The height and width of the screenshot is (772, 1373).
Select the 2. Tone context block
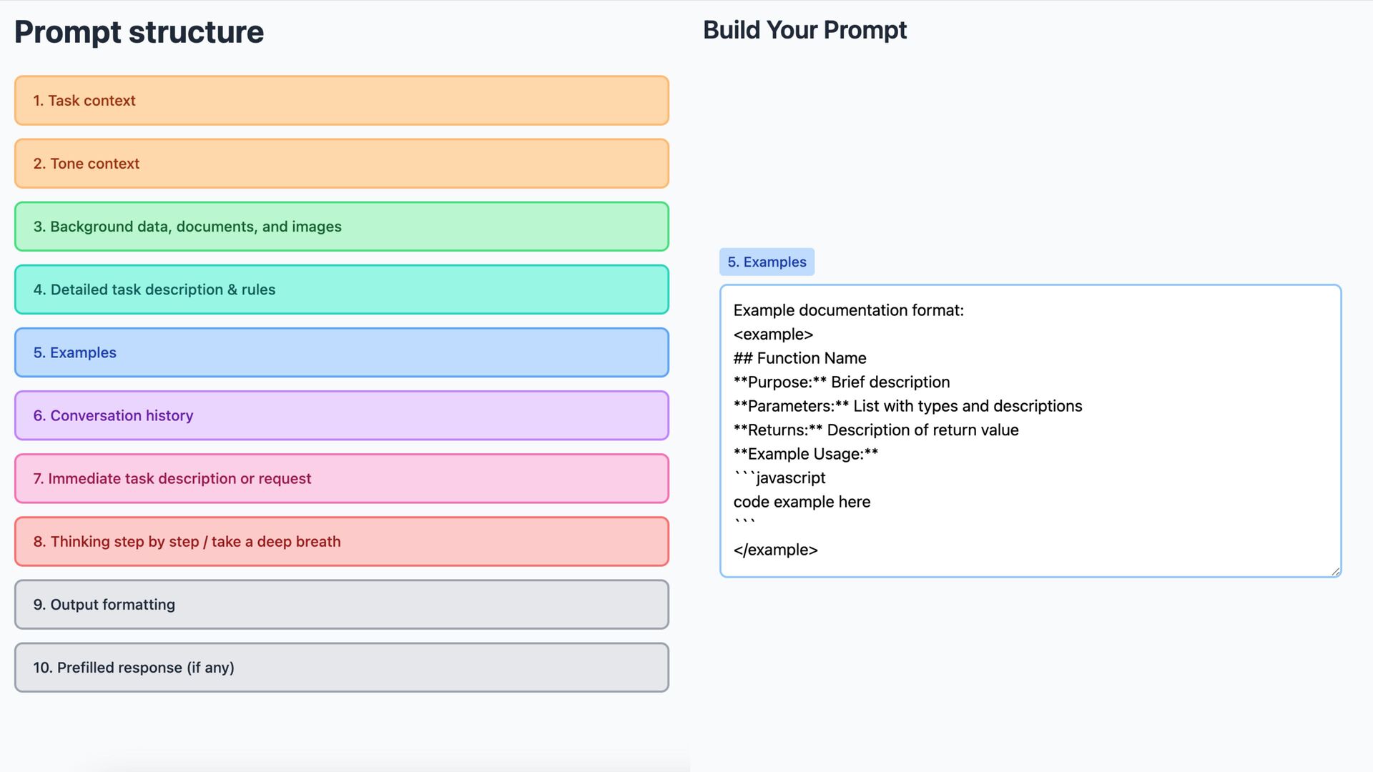[342, 164]
